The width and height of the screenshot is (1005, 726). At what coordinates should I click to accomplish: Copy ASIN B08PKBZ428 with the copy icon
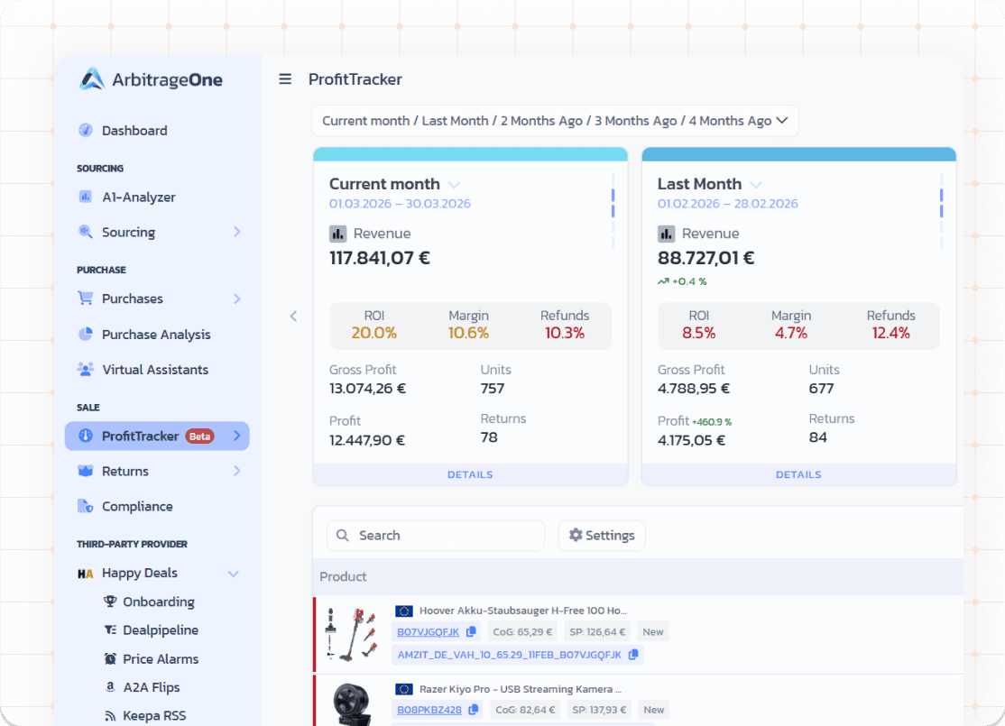pos(473,710)
